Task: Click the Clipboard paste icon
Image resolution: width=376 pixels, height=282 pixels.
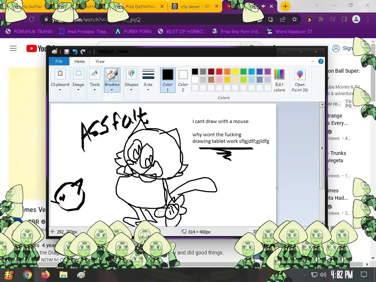Action: (x=60, y=74)
